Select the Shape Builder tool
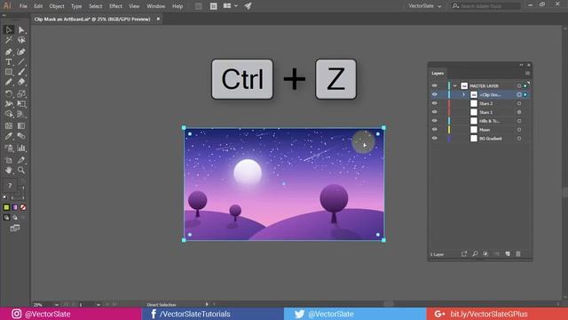568x320 pixels. click(x=9, y=115)
